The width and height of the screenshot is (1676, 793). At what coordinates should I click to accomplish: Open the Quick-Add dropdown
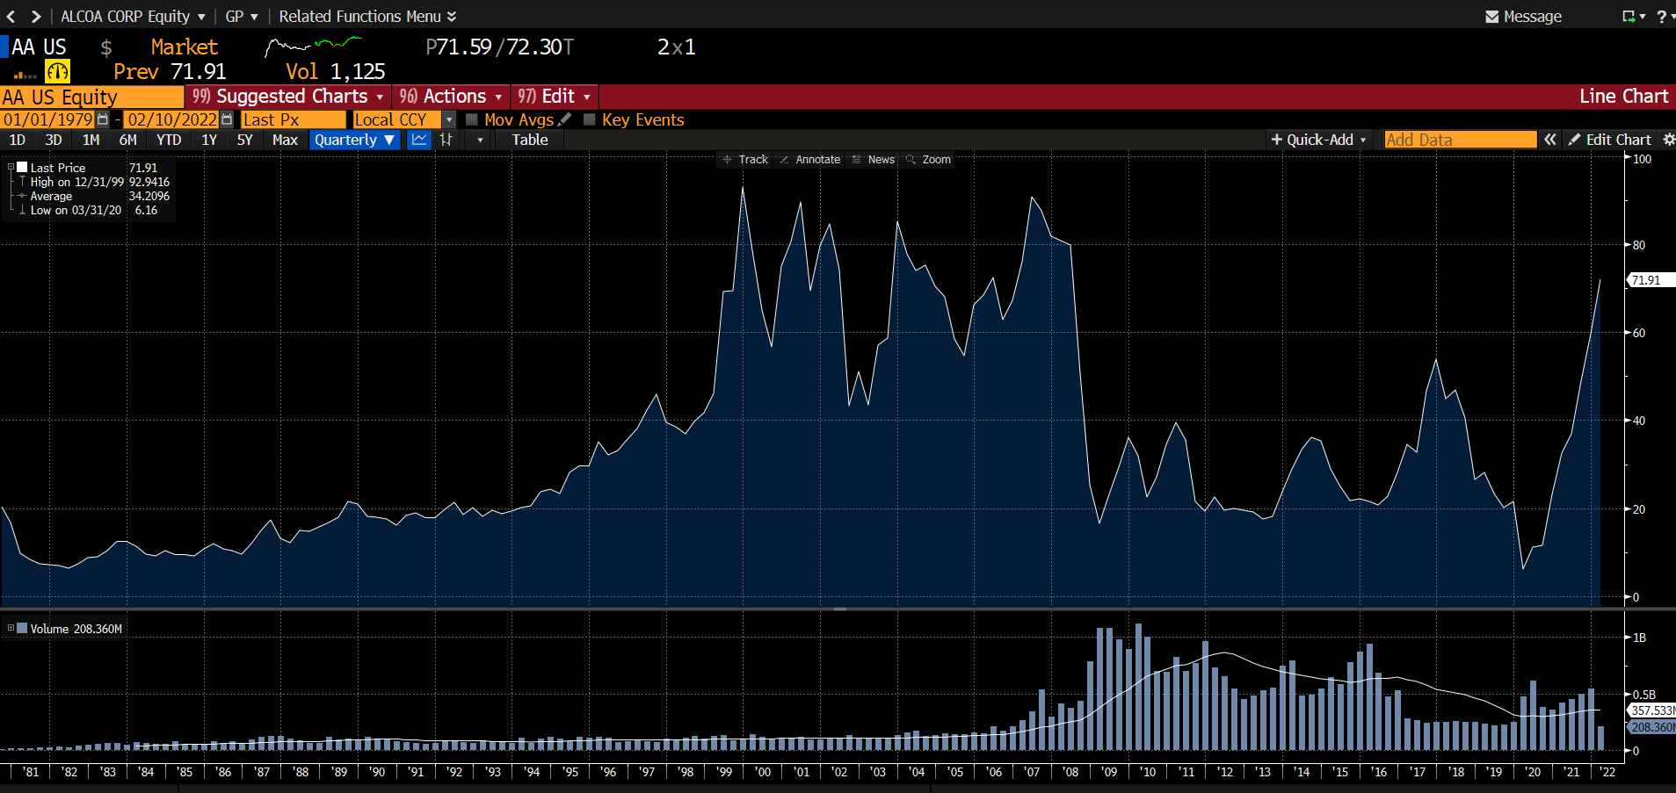tap(1318, 140)
